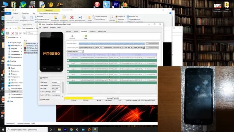Open the 'Вид' ribbon tab in Explorer

[x=34, y=13]
